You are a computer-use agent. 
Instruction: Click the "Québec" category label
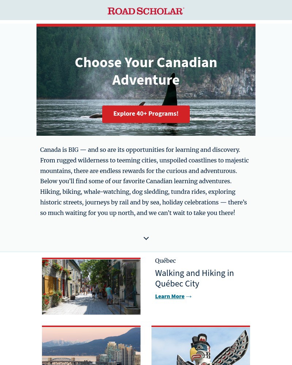(165, 261)
